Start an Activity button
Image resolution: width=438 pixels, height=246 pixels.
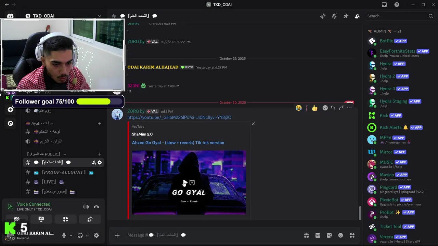pyautogui.click(x=65, y=219)
